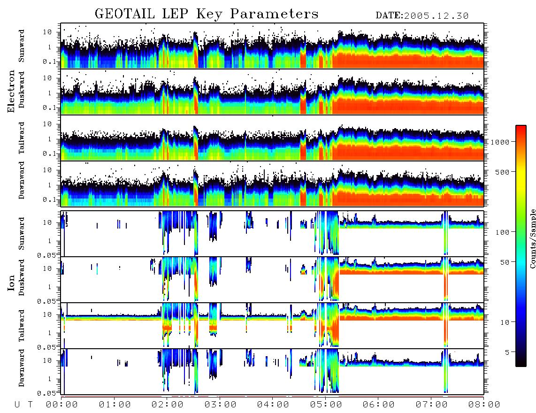Click the 'Dawnward' label of the Ion group

[x=22, y=368]
